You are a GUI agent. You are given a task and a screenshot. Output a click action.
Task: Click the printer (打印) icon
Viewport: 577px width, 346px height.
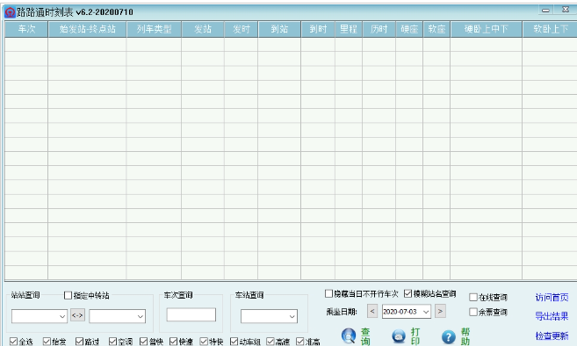(x=399, y=336)
